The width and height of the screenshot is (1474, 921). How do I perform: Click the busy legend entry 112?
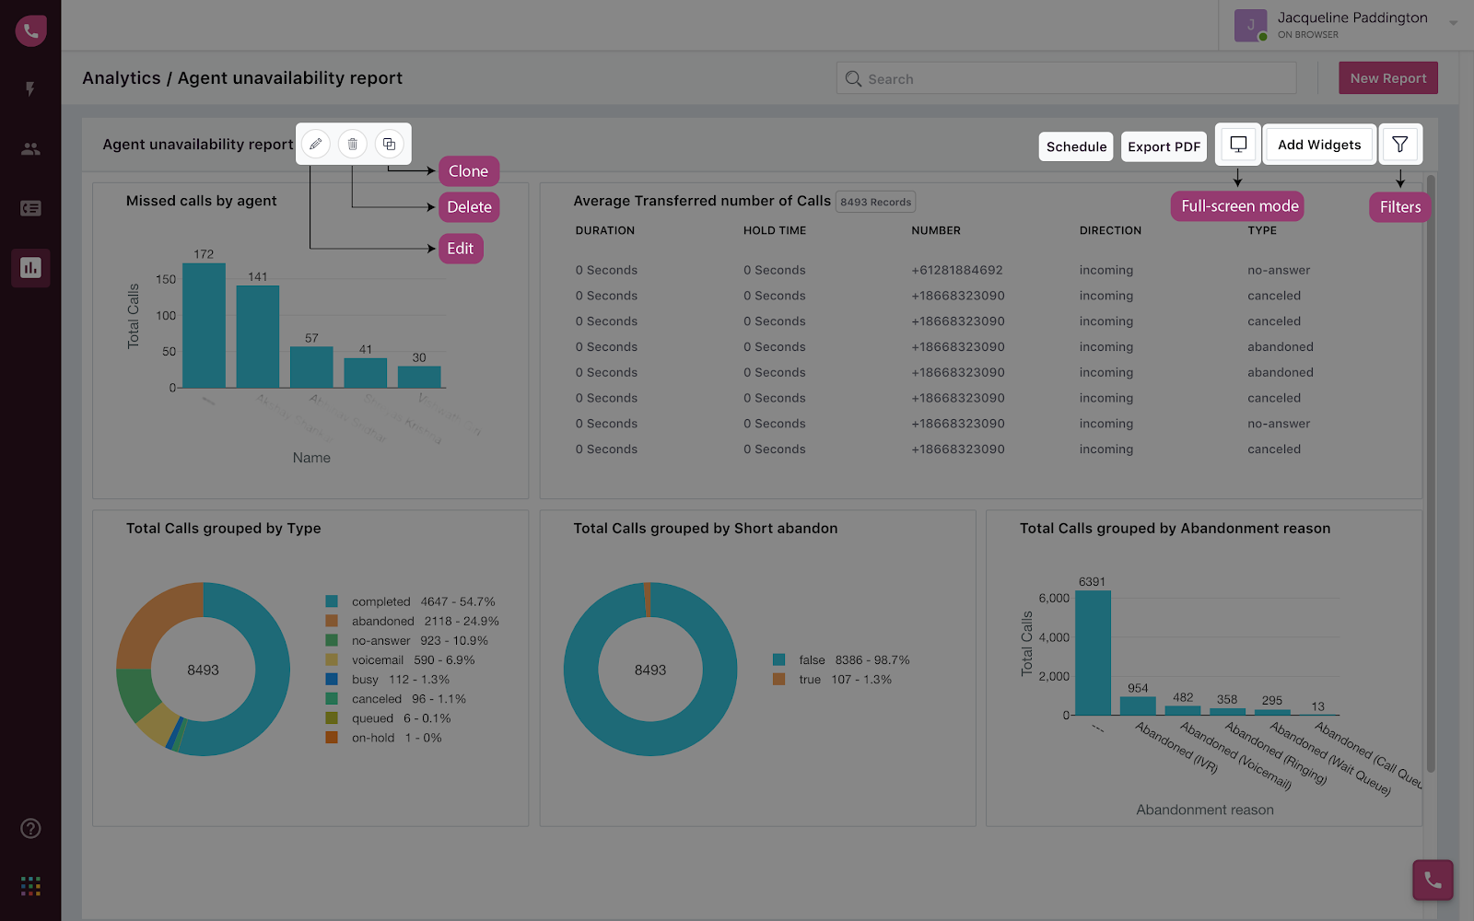pyautogui.click(x=387, y=680)
